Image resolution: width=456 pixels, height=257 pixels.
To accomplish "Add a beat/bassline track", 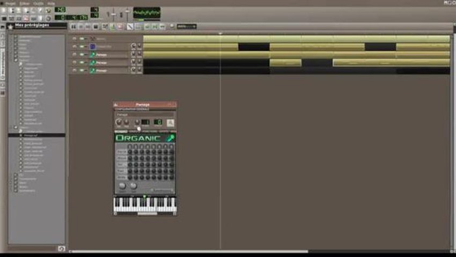I will 105,26.
